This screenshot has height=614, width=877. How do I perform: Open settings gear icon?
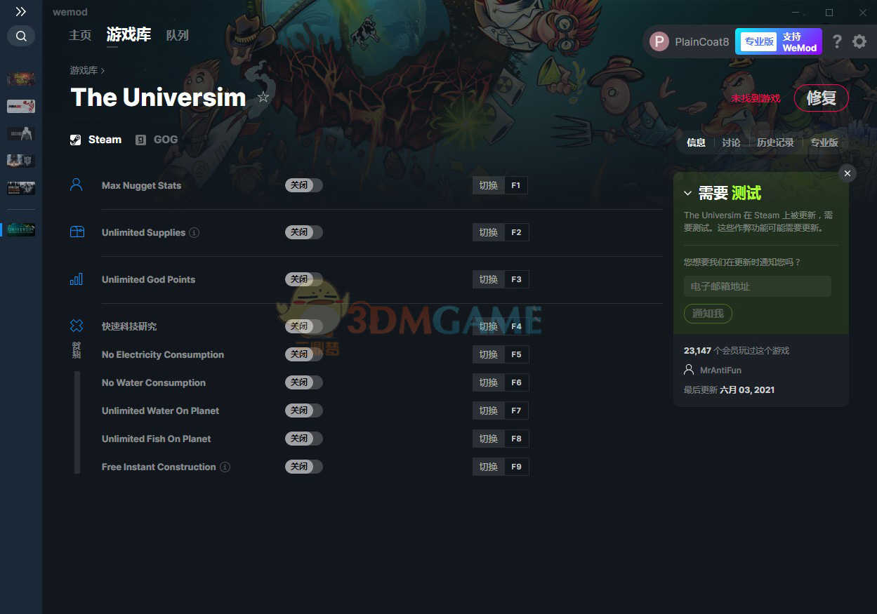click(859, 41)
